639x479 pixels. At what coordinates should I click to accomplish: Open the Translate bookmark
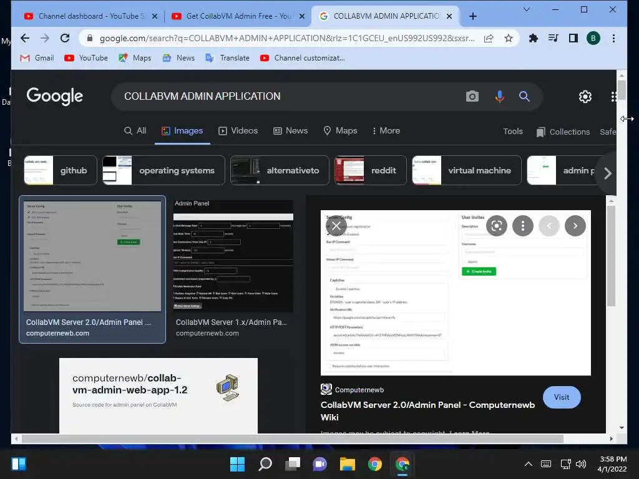[x=227, y=58]
